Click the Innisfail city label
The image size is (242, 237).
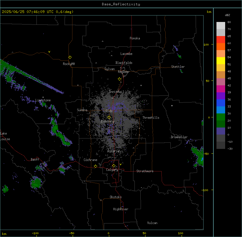[x=117, y=92]
